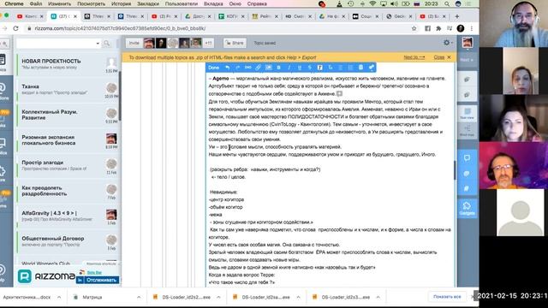
Task: Open the Справка menu
Action: click(257, 3)
